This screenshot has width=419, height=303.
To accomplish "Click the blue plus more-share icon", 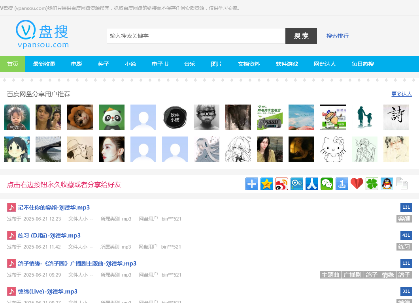I will click(x=252, y=184).
